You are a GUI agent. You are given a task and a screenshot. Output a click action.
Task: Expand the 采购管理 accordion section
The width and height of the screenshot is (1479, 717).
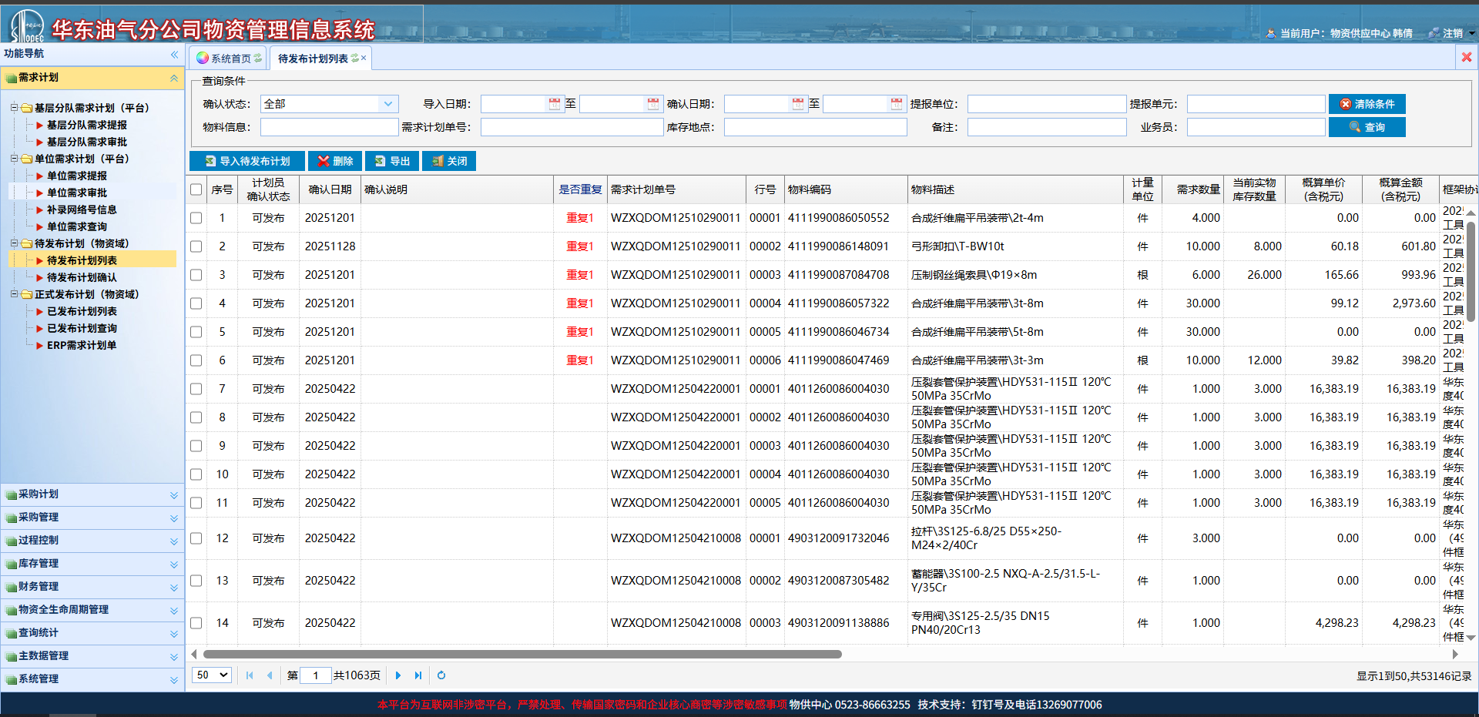pos(92,518)
